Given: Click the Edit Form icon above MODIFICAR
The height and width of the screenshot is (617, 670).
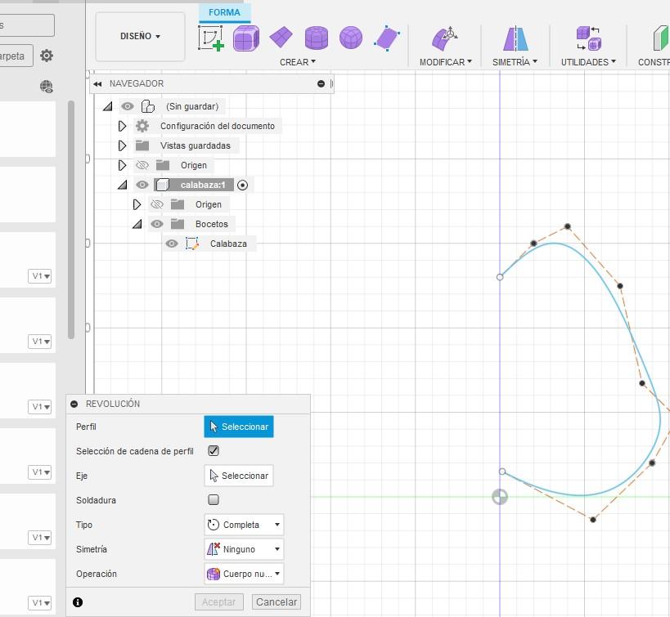Looking at the screenshot, I should (444, 38).
